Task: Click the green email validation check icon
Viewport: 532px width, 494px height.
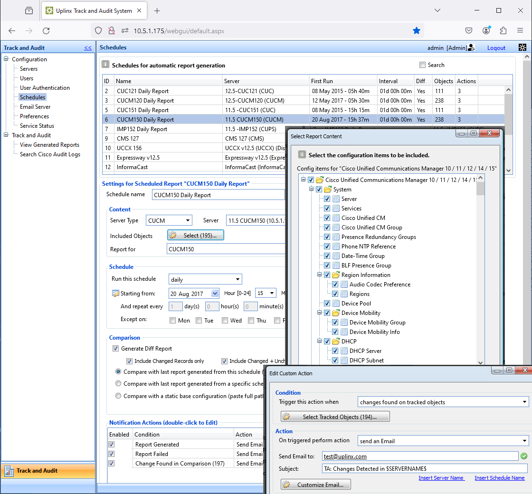Action: point(524,456)
